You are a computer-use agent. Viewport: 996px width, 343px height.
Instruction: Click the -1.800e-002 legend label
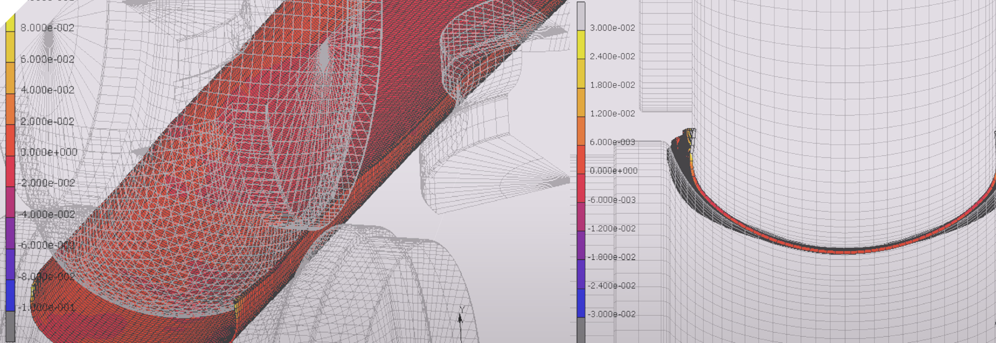[x=612, y=257]
